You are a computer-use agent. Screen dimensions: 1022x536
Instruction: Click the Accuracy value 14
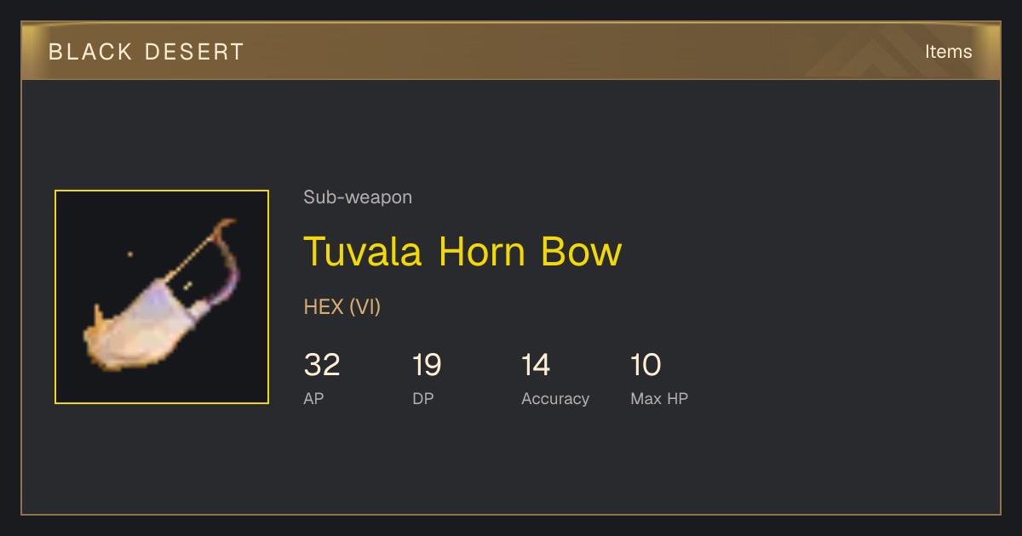click(536, 365)
